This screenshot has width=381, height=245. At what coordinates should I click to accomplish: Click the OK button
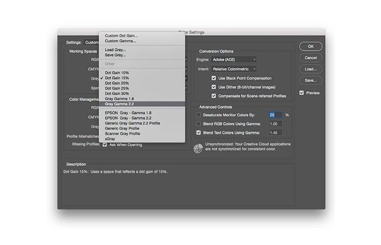click(x=311, y=46)
